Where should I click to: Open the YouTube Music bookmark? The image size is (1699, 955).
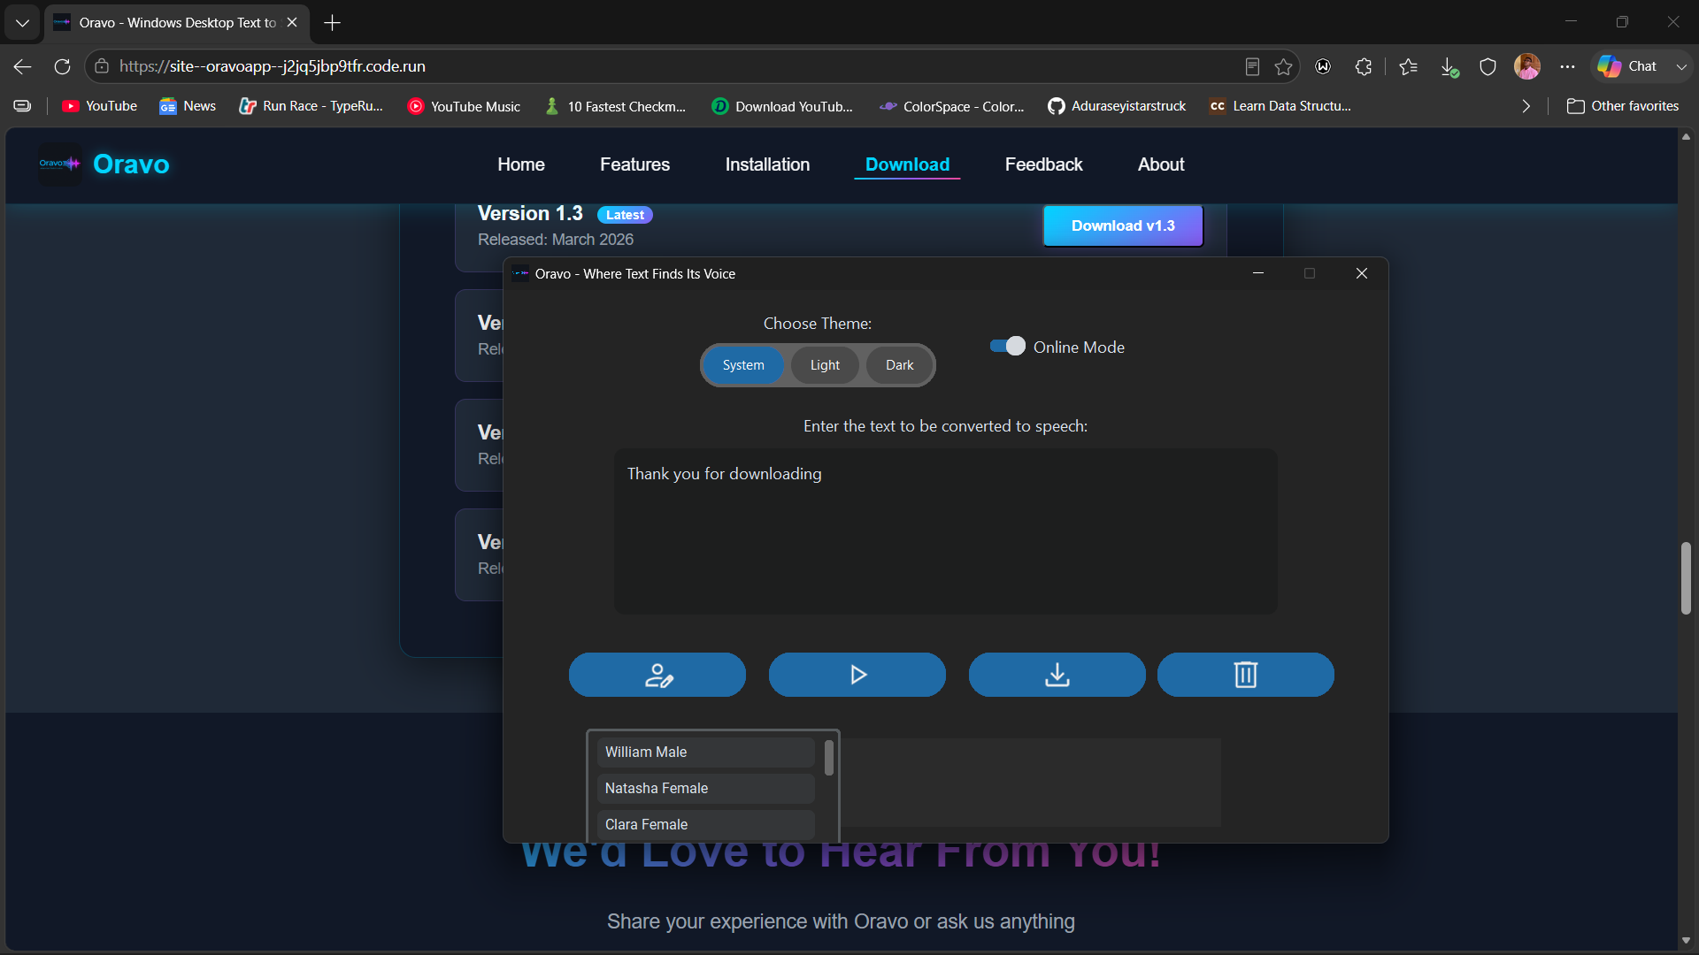coord(464,106)
